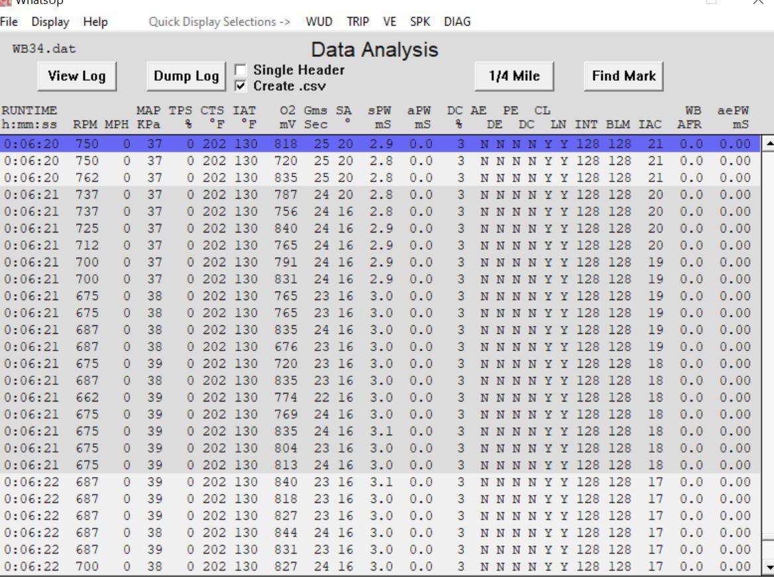The height and width of the screenshot is (577, 774).
Task: Enable the Single Header checkbox
Action: pos(241,70)
